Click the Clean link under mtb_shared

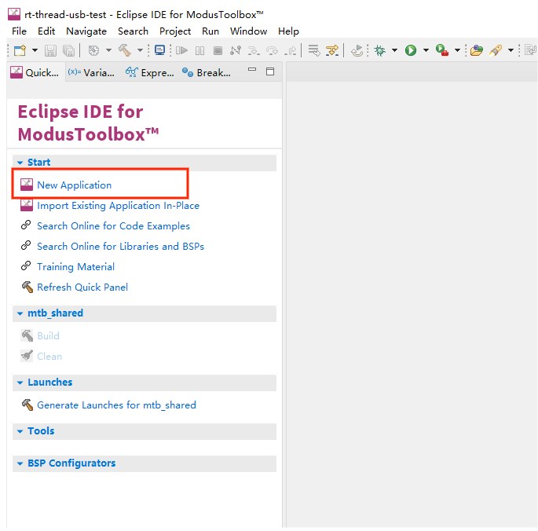pyautogui.click(x=49, y=357)
